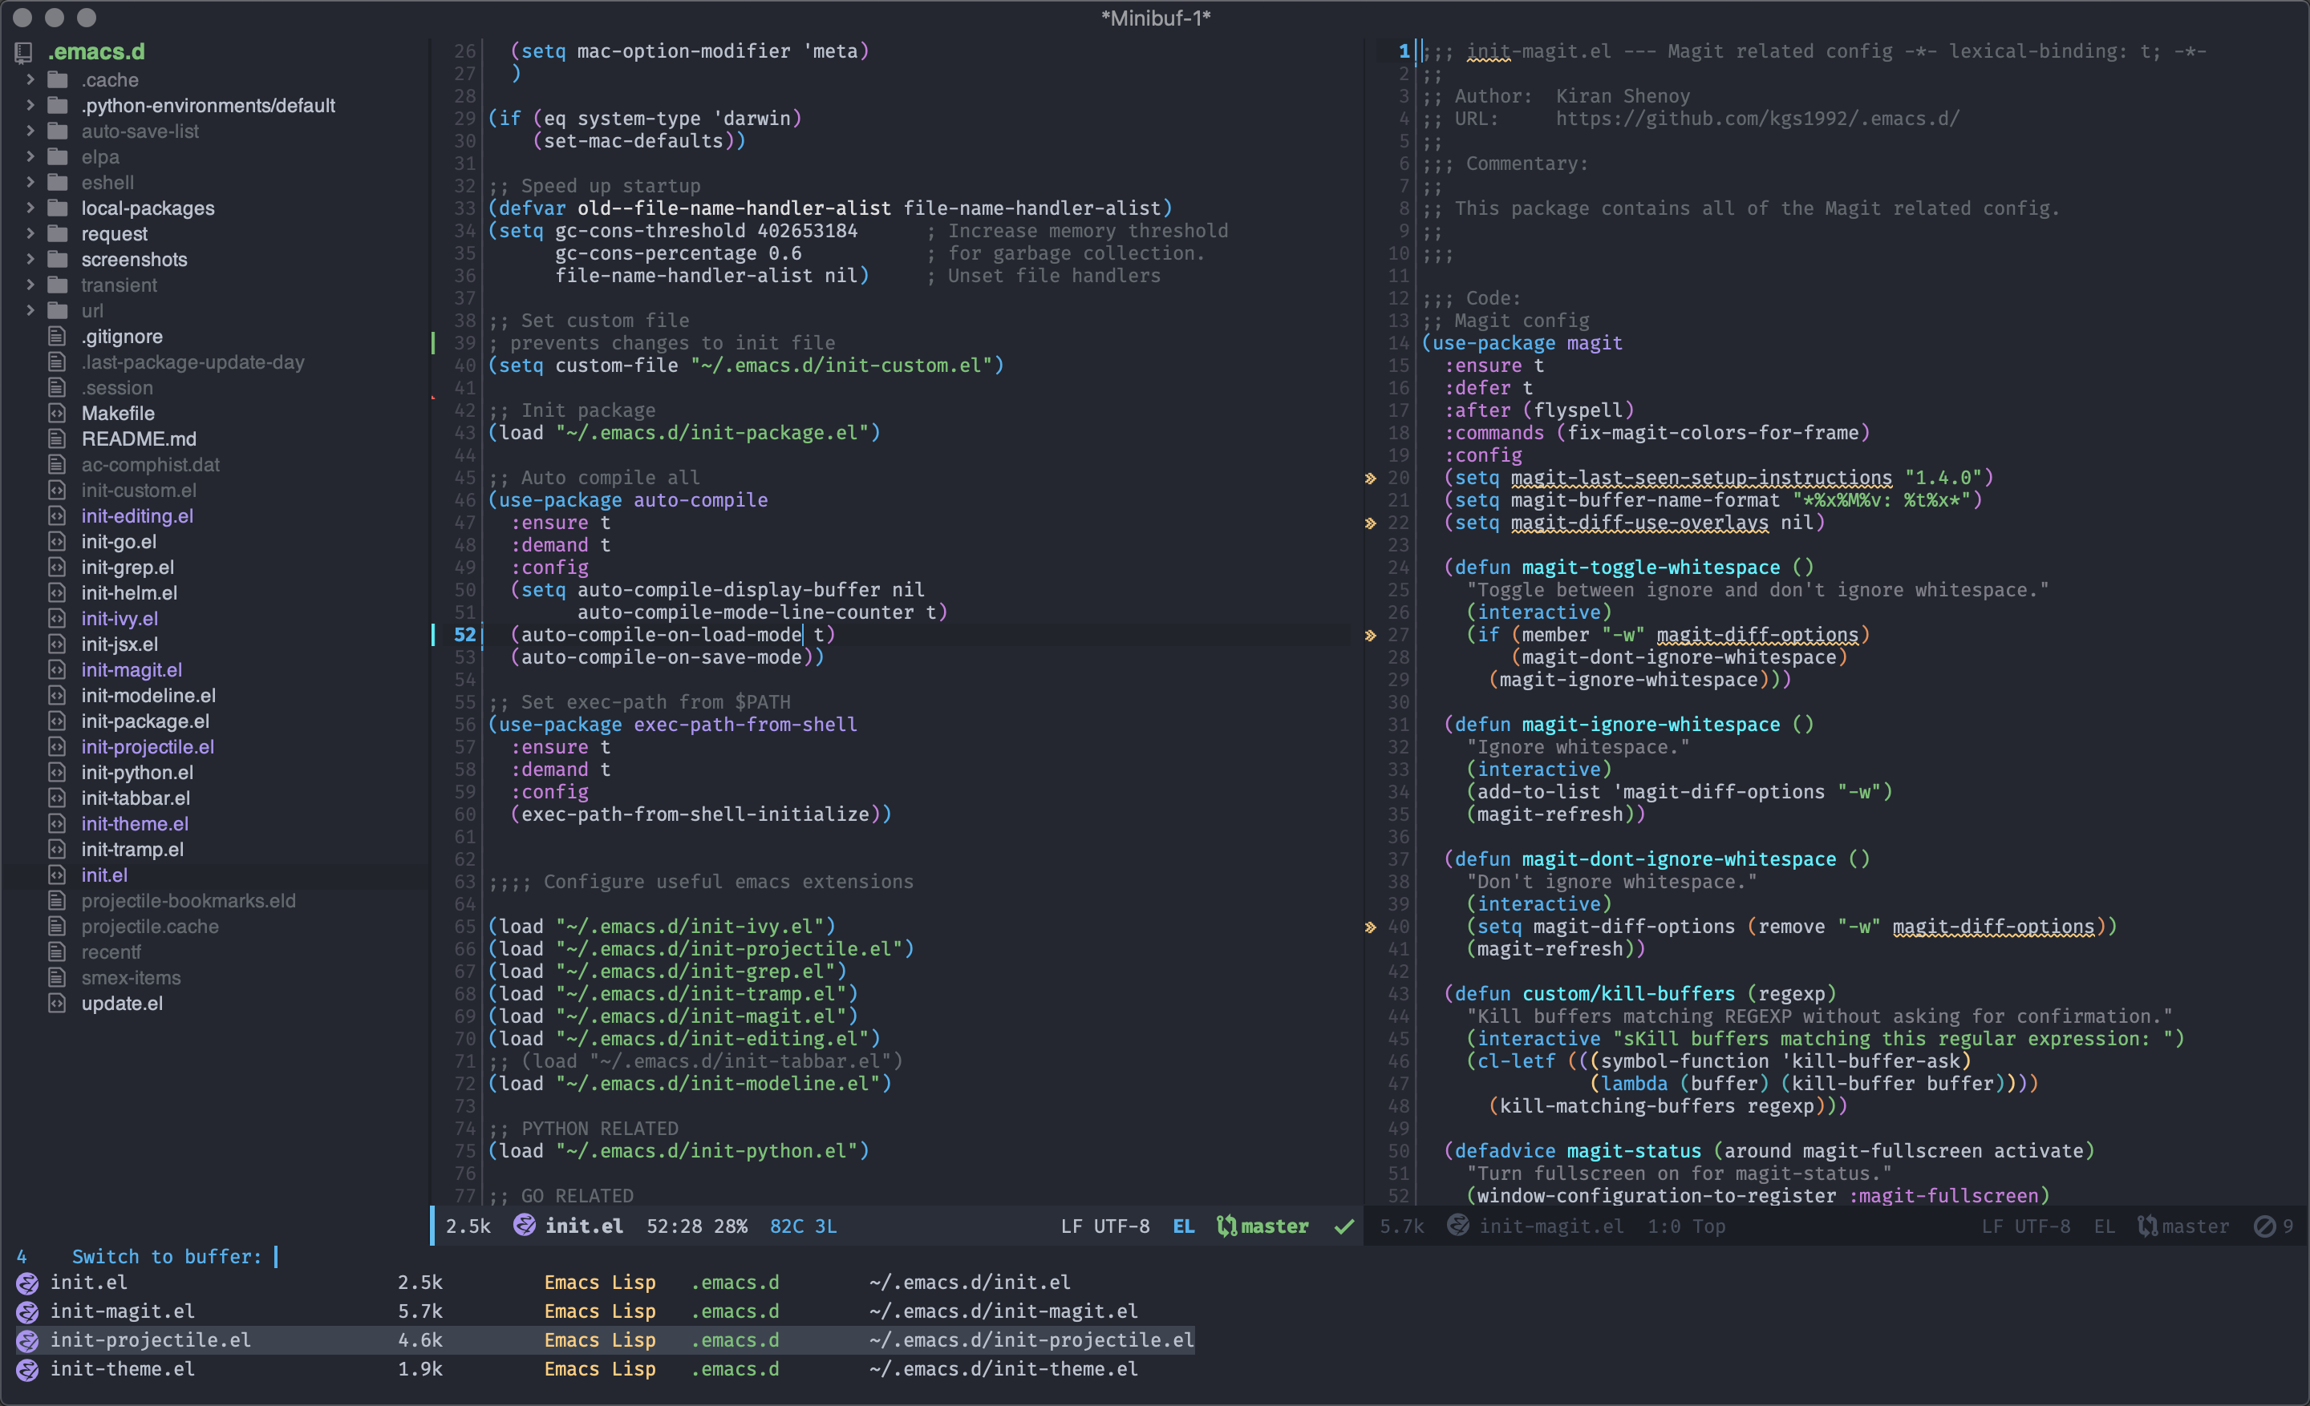Click LF UTF-8 encoding in init.el modeline
The width and height of the screenshot is (2310, 1406).
1105,1226
